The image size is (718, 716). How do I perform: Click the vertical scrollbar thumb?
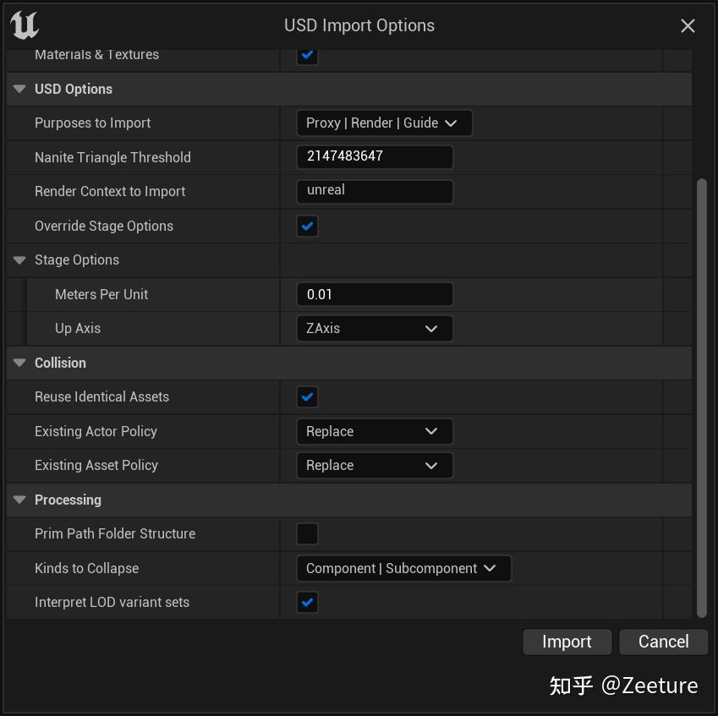[x=701, y=397]
